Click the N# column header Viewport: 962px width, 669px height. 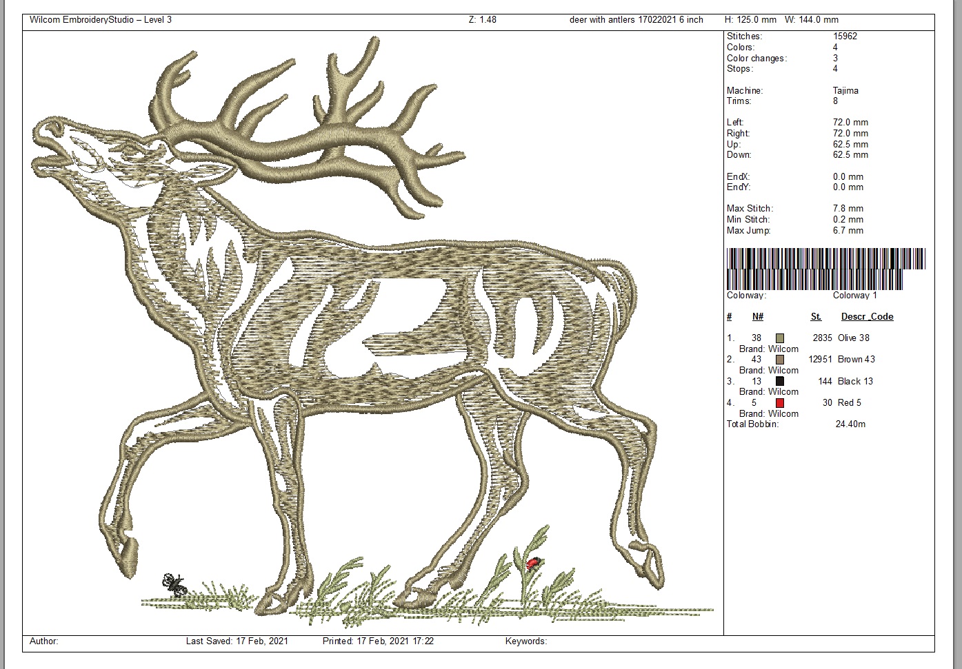coord(757,317)
